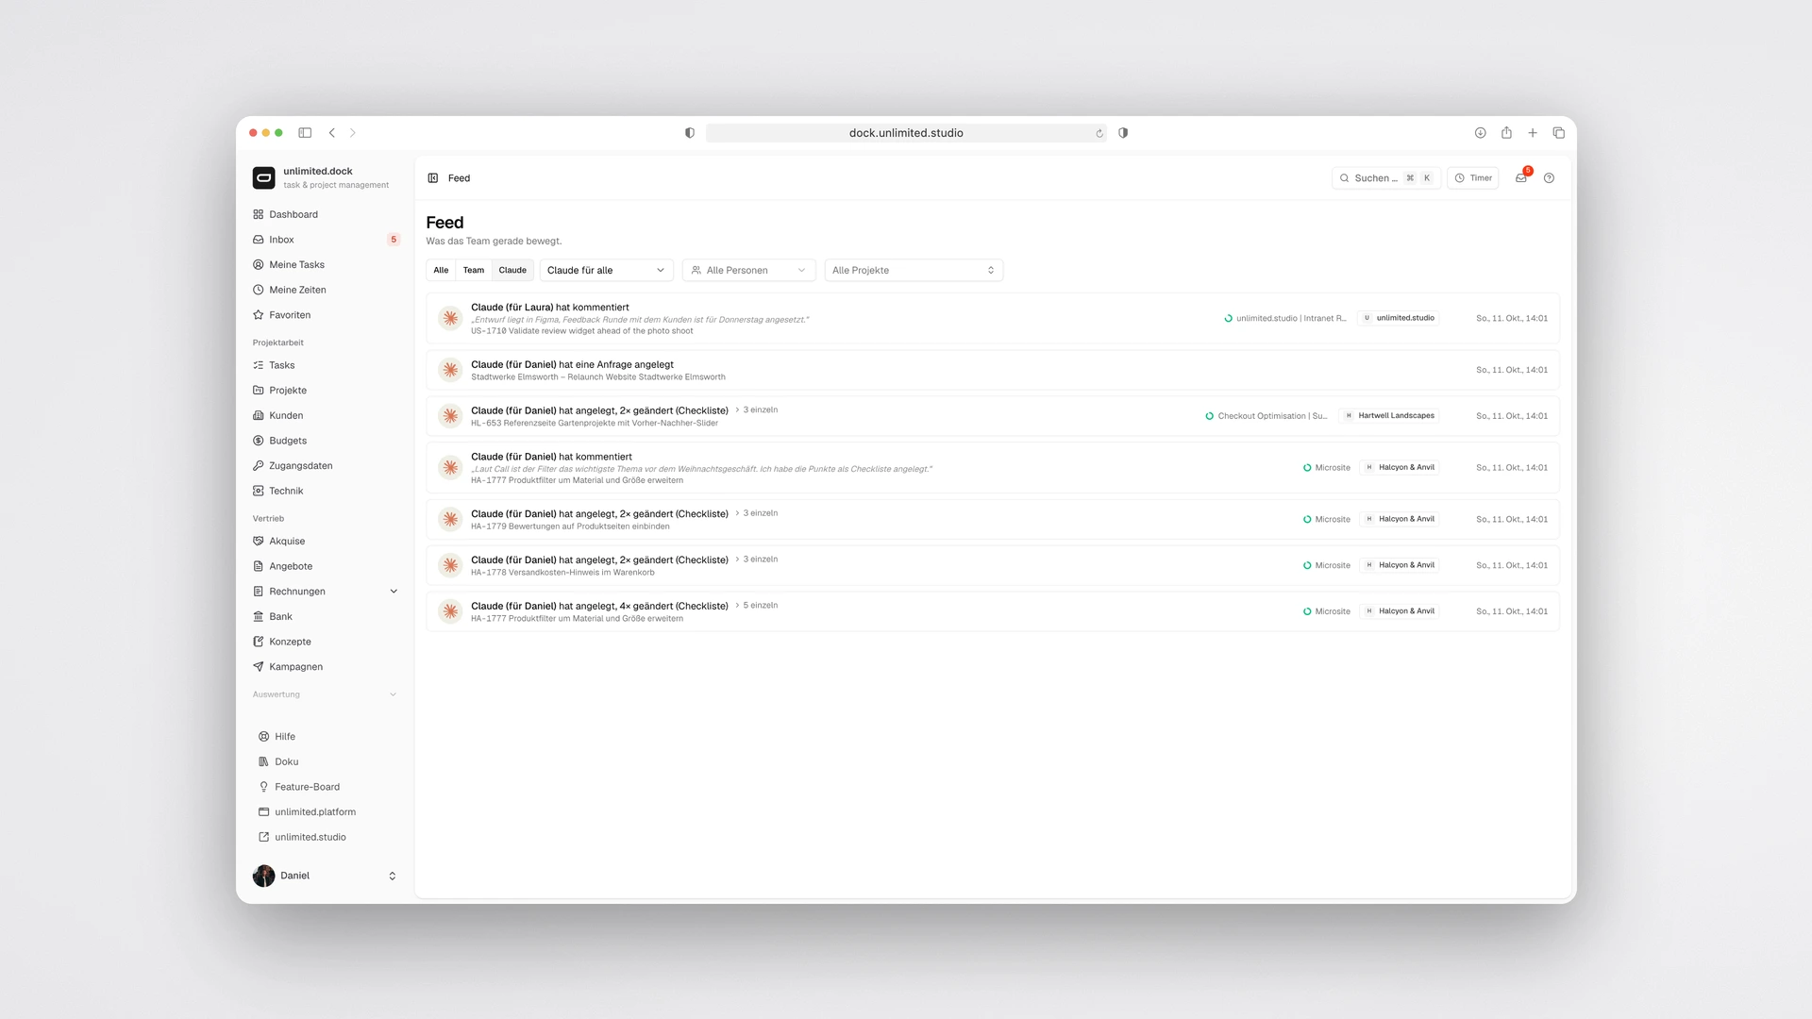Screen dimensions: 1812x1019
Task: Toggle sidebar collapse icon next to Feed
Action: click(433, 178)
